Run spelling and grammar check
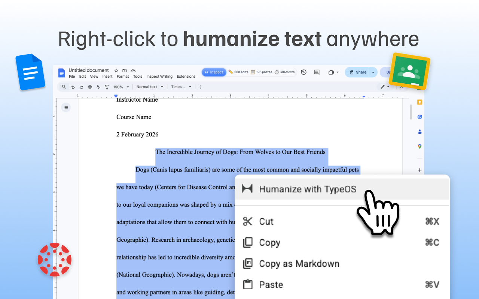 98,87
